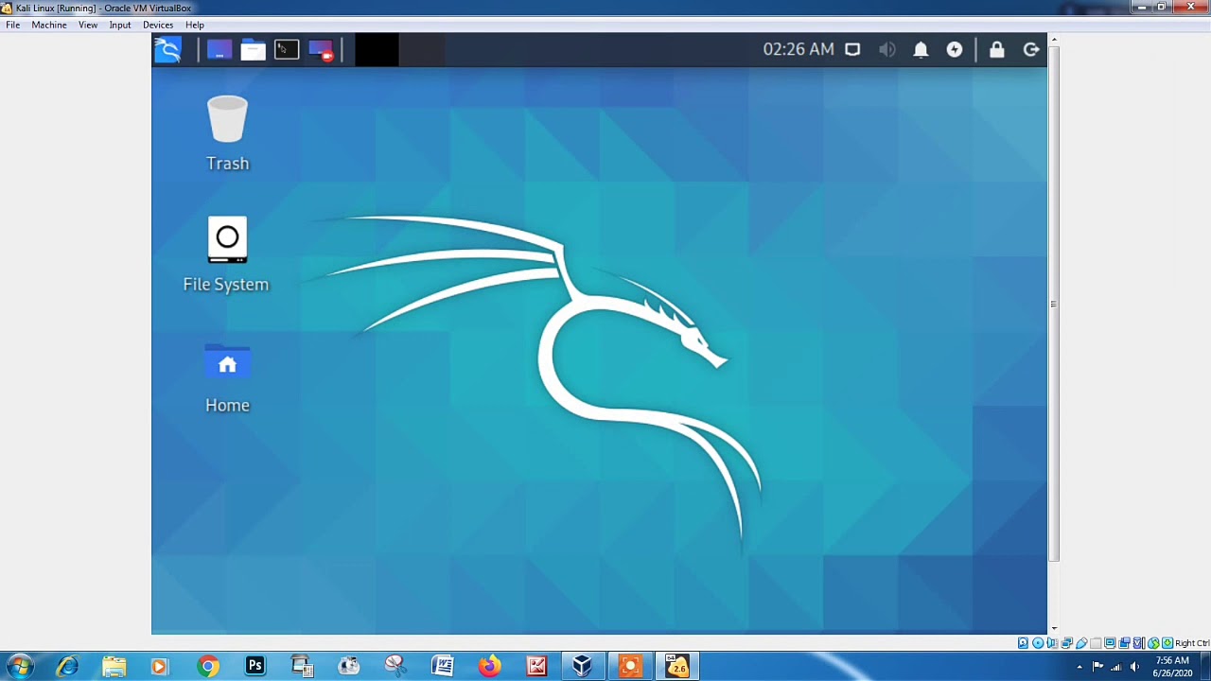
Task: Click the Action Center flag tray icon
Action: [1097, 667]
